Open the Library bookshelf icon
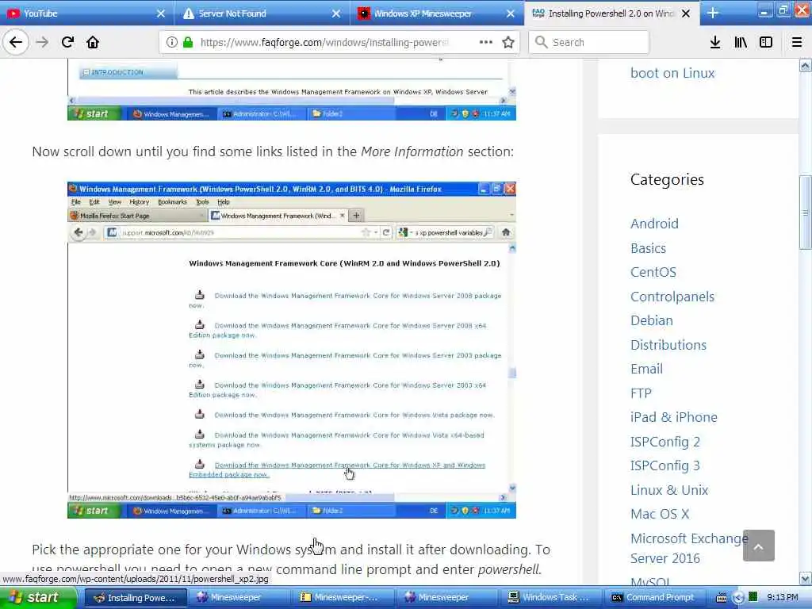812x609 pixels. 741,42
